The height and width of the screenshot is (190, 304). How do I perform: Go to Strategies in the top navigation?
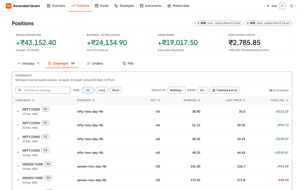click(124, 6)
